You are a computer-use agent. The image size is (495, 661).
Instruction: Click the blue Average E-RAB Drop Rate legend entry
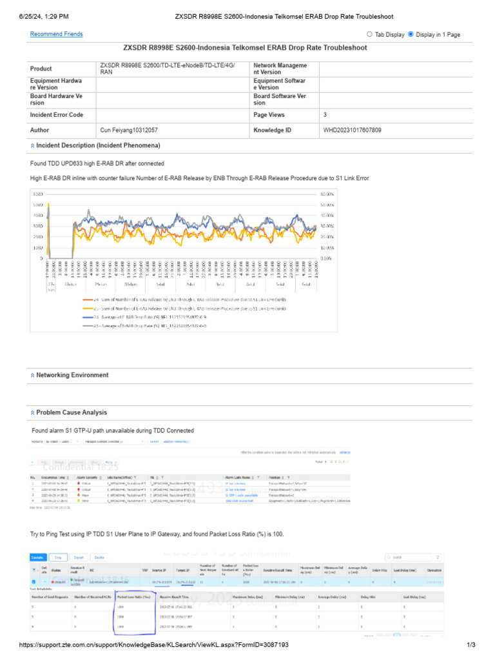click(144, 317)
